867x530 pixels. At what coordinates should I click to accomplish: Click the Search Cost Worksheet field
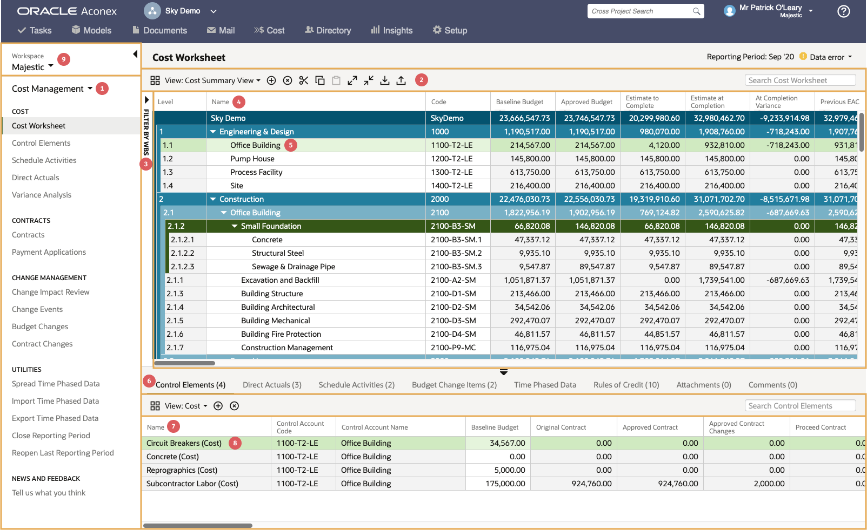click(801, 80)
